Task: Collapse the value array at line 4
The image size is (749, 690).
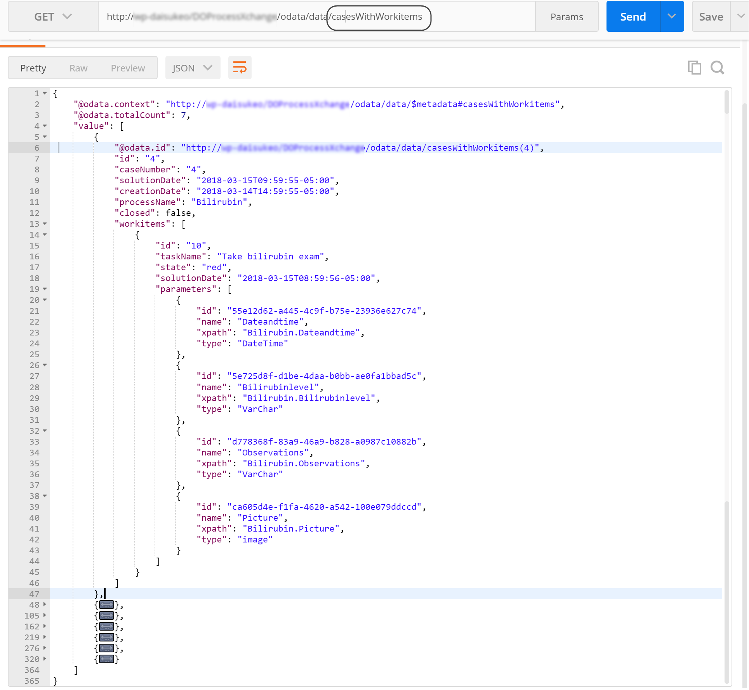Action: point(45,126)
